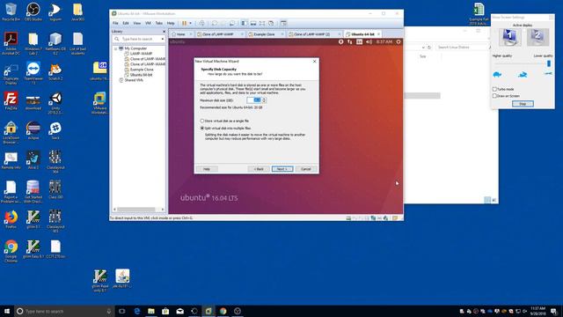563x317 pixels.
Task: Select Store virtual disk as a single file
Action: pyautogui.click(x=202, y=122)
